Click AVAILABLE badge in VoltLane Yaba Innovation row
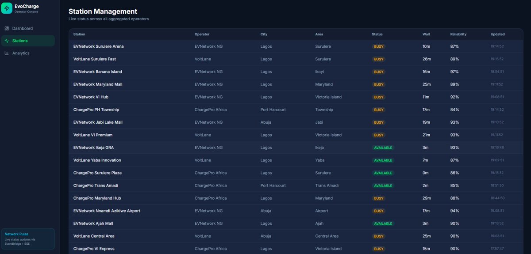This screenshot has height=254, width=531. pyautogui.click(x=383, y=160)
